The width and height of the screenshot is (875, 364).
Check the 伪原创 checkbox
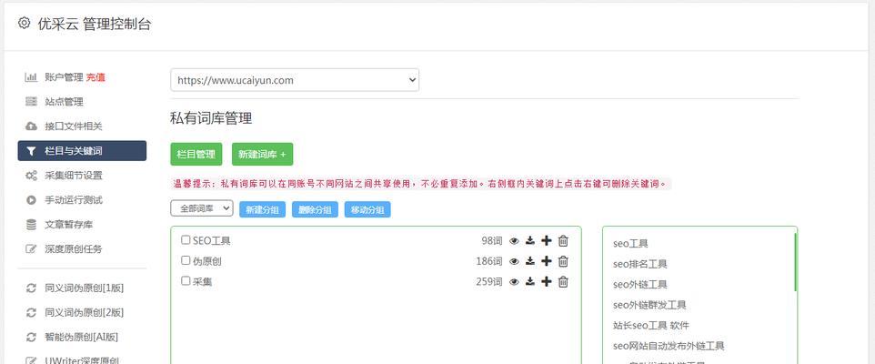(x=186, y=260)
